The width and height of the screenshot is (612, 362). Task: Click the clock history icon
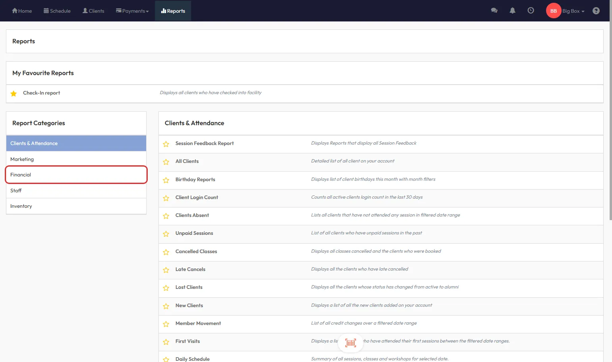[531, 11]
